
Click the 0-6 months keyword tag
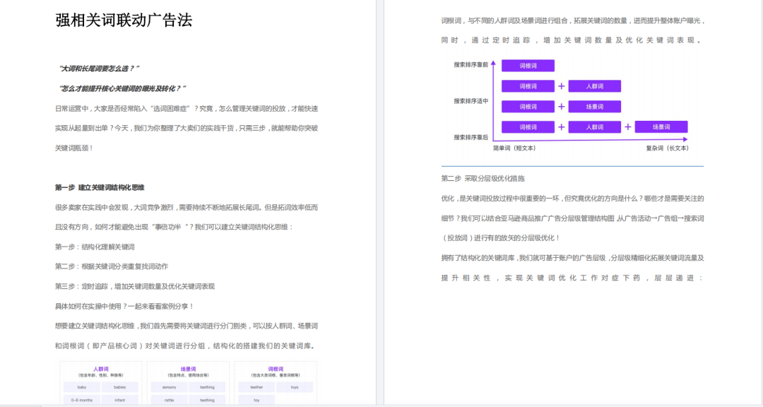[81, 400]
